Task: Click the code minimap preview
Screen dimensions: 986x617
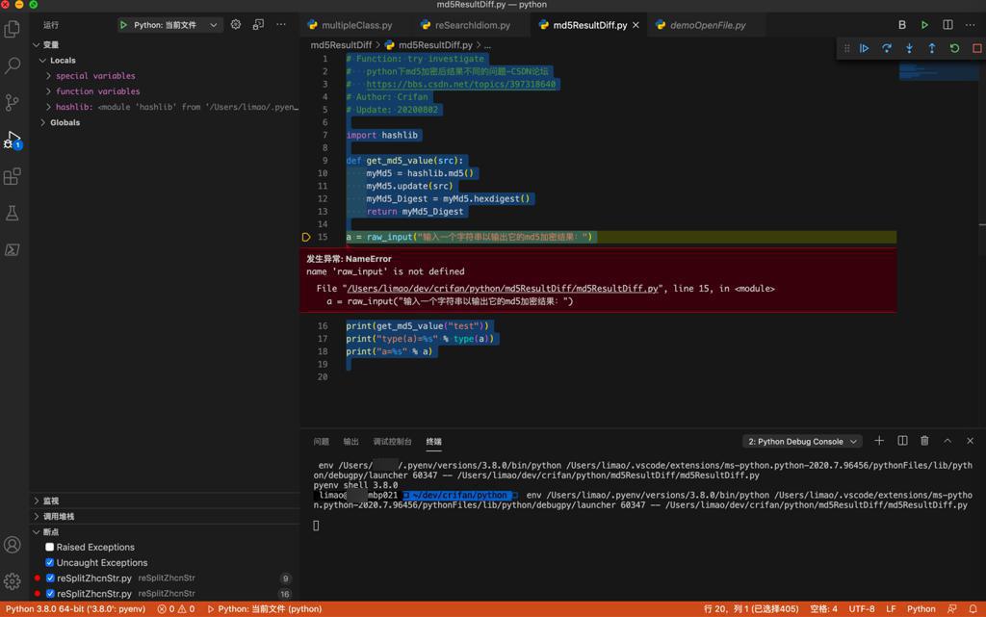Action: tap(924, 72)
